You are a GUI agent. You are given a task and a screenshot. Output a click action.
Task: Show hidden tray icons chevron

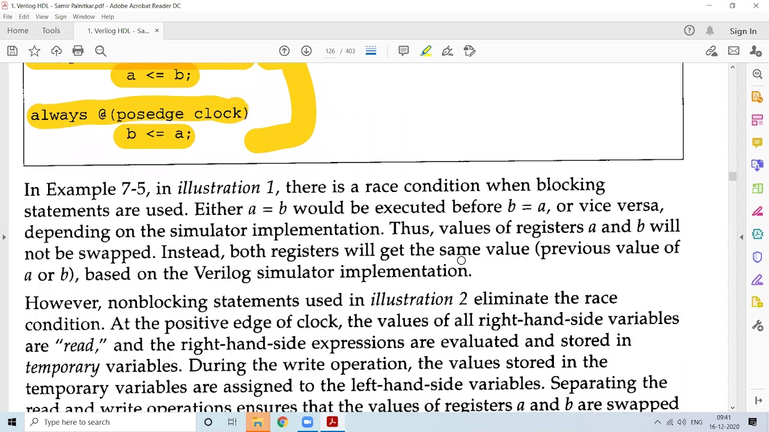pyautogui.click(x=657, y=422)
